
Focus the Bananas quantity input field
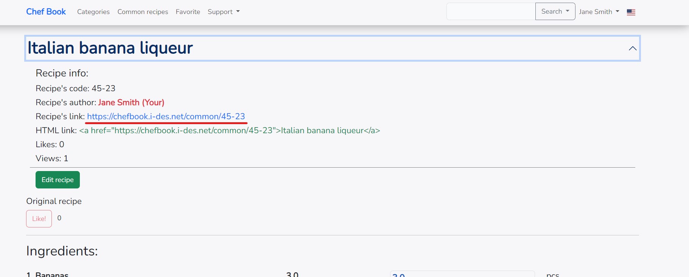(x=462, y=274)
